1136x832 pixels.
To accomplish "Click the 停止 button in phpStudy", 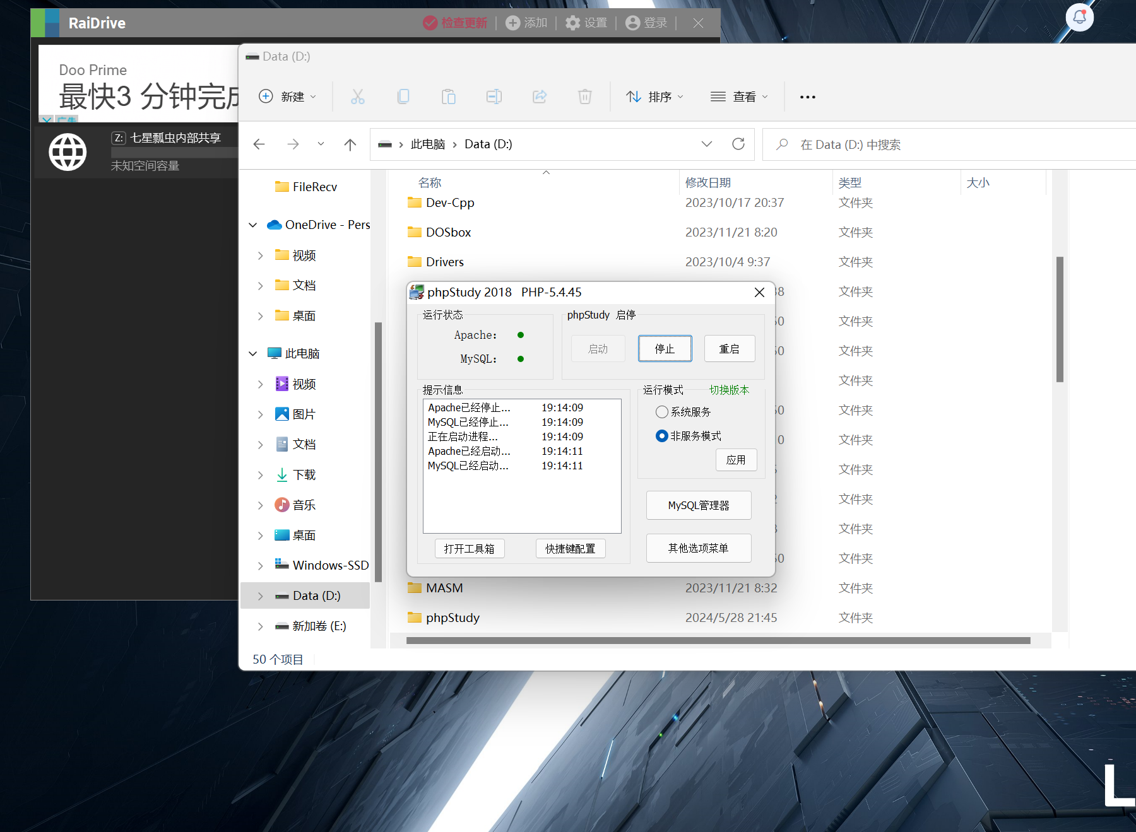I will 665,349.
